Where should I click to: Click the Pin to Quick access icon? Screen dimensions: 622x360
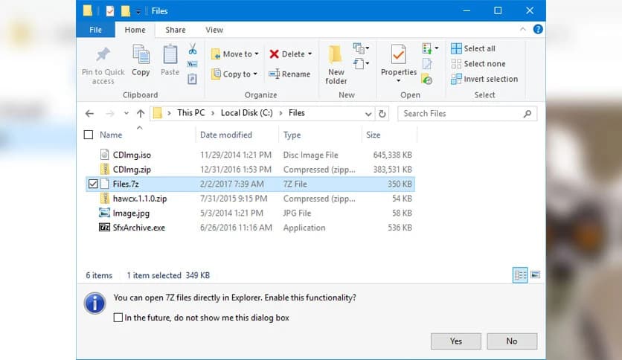pos(103,56)
